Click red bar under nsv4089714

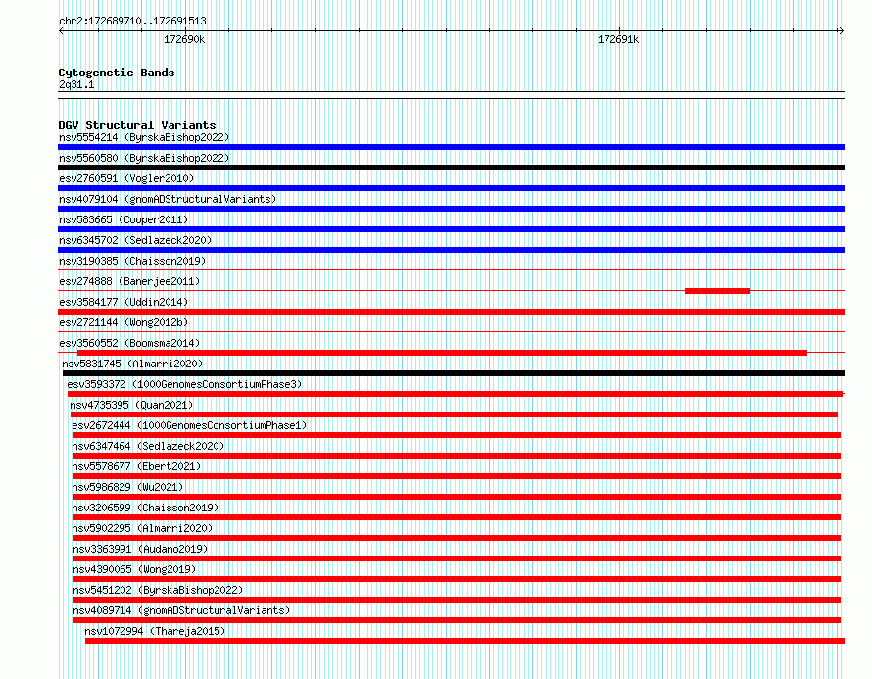458,620
